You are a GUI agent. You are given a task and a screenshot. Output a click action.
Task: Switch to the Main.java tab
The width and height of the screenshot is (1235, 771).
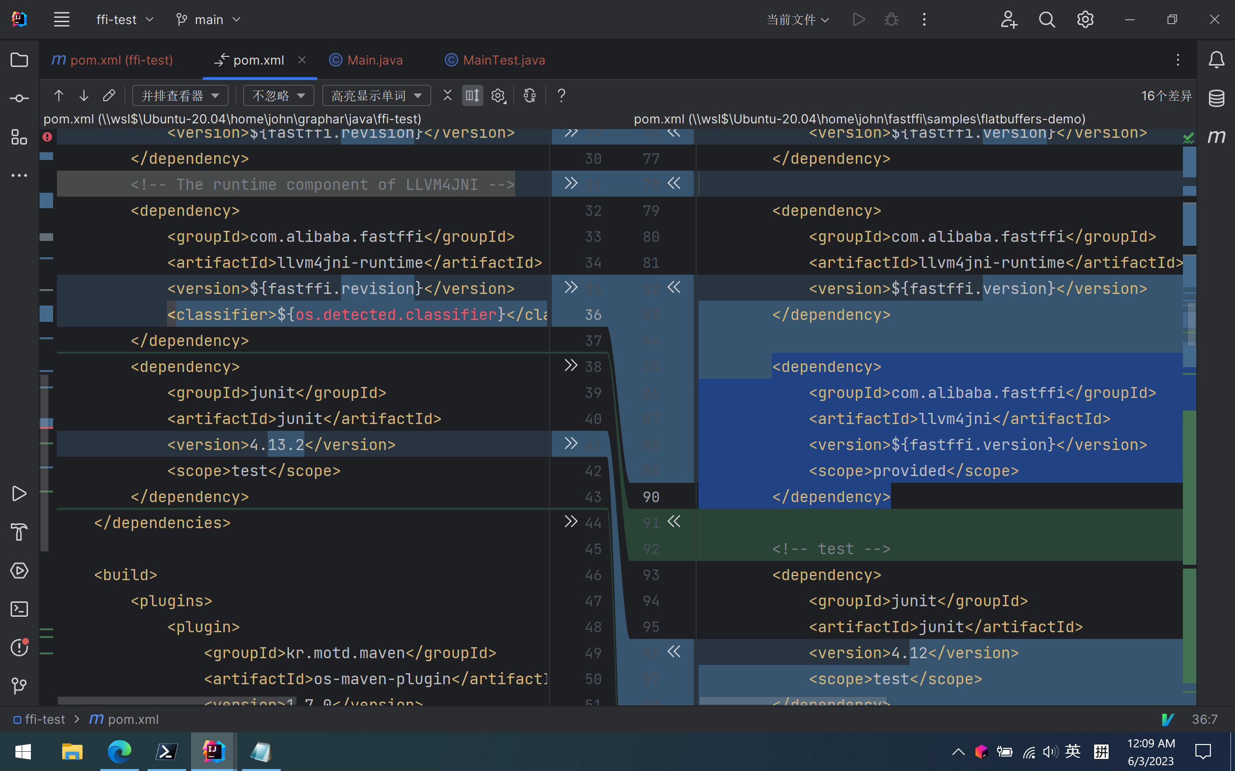coord(375,60)
